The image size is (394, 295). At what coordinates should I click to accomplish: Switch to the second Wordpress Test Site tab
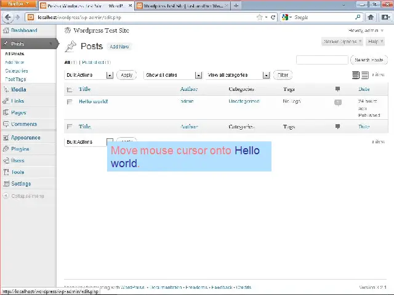[183, 6]
